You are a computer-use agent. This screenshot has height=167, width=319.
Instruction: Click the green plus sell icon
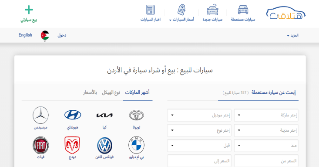29,10
